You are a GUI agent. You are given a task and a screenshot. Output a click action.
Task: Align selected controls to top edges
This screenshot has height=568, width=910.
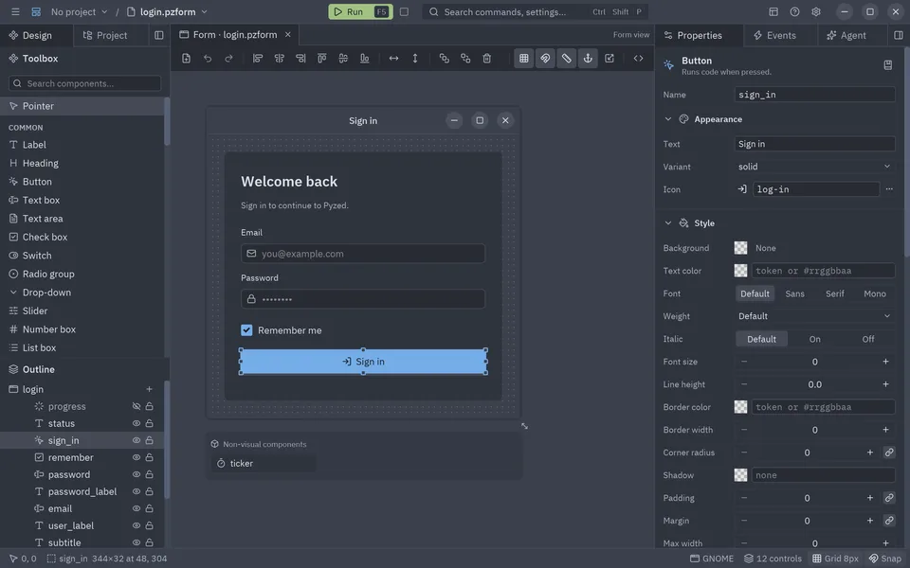click(x=321, y=58)
